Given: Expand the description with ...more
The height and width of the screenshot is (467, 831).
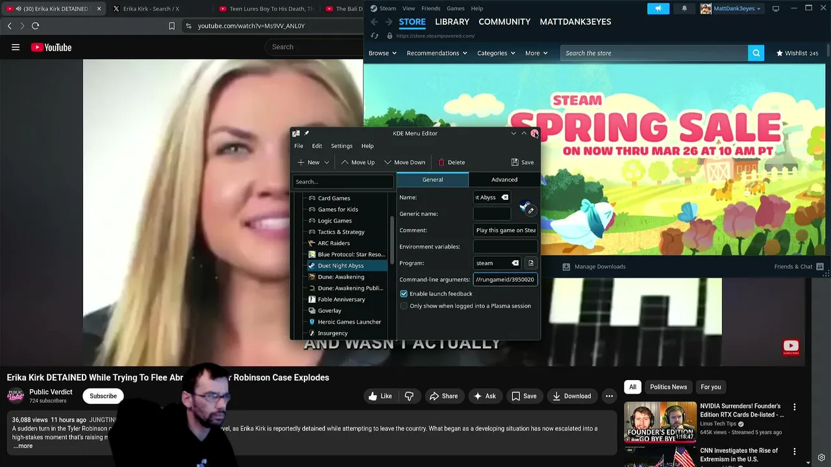Looking at the screenshot, I should tap(23, 446).
